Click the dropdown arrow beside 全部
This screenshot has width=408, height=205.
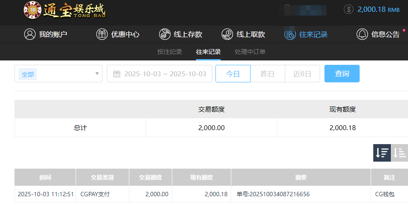pos(97,74)
